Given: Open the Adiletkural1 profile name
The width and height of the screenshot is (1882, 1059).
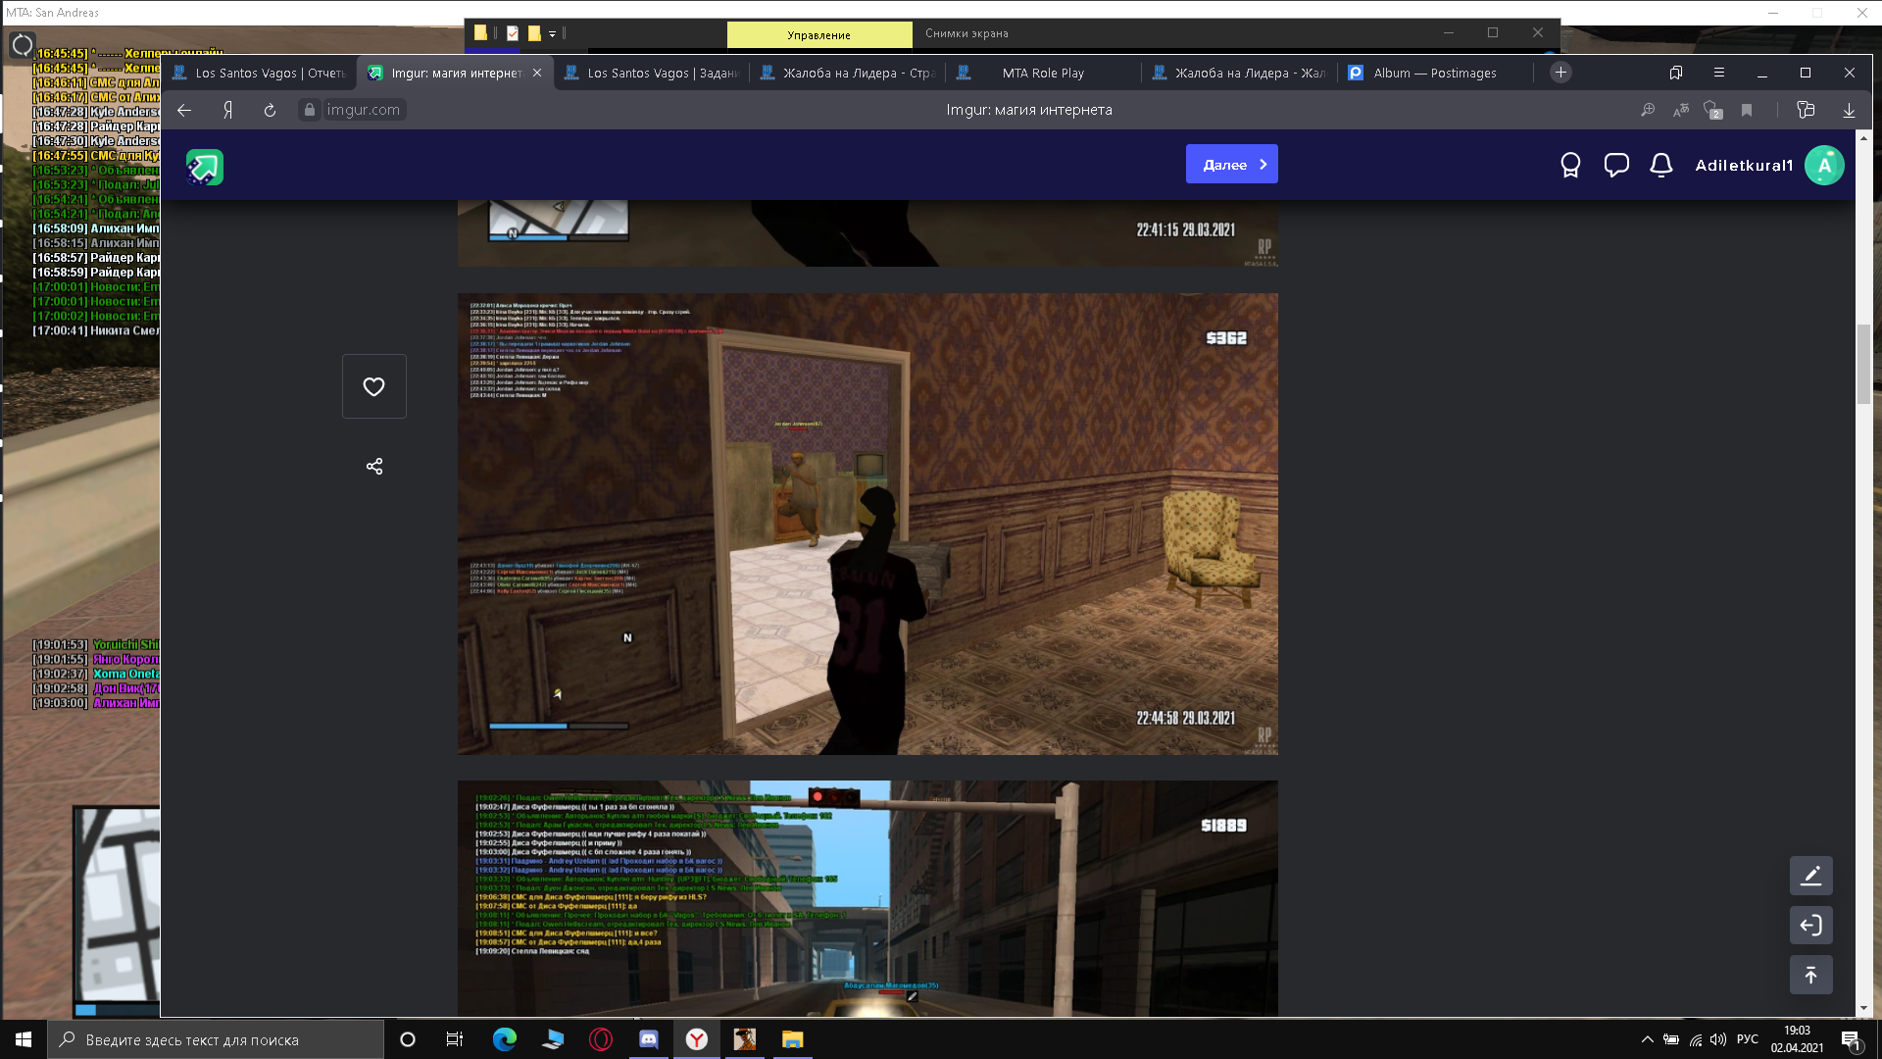Looking at the screenshot, I should 1744,166.
